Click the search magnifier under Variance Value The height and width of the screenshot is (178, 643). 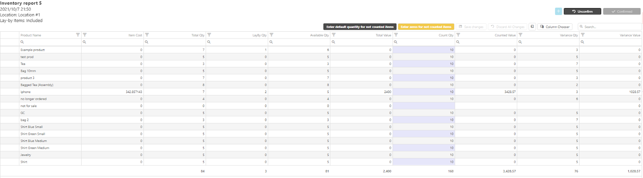click(583, 42)
